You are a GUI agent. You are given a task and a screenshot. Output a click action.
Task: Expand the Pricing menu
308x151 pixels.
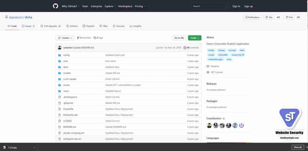tap(140, 6)
